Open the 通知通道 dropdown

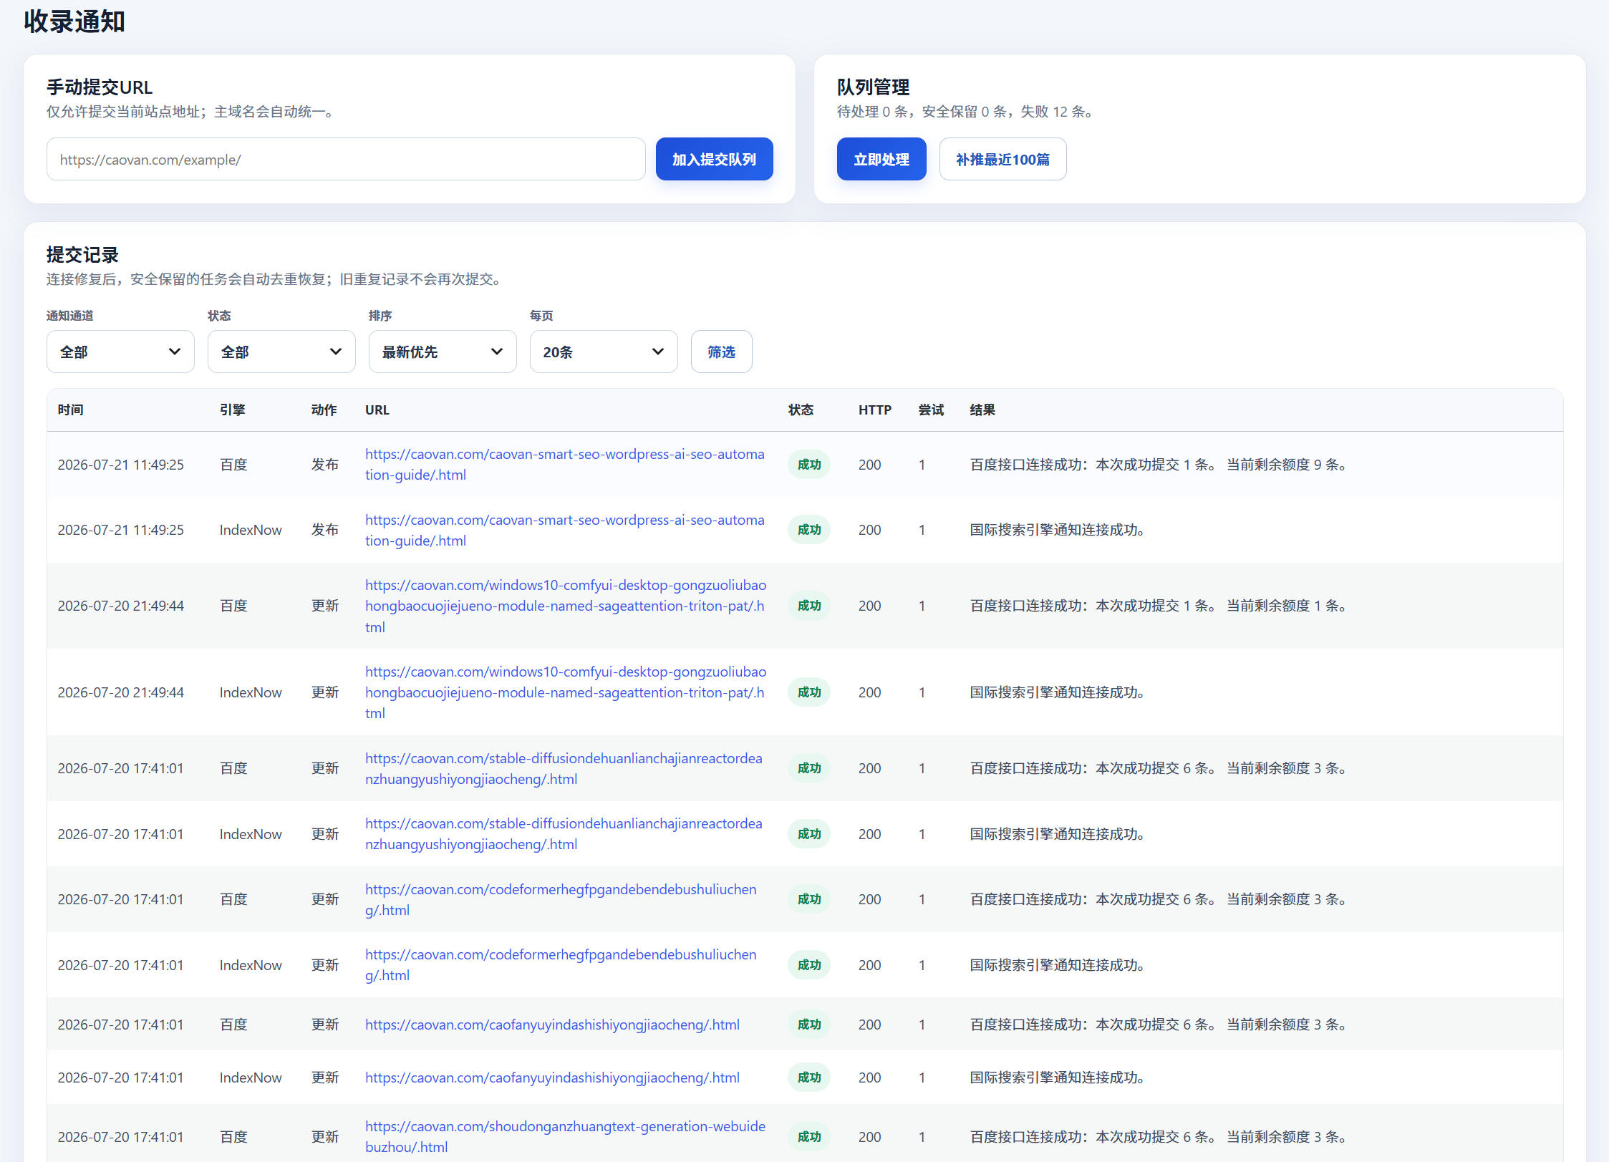[120, 352]
